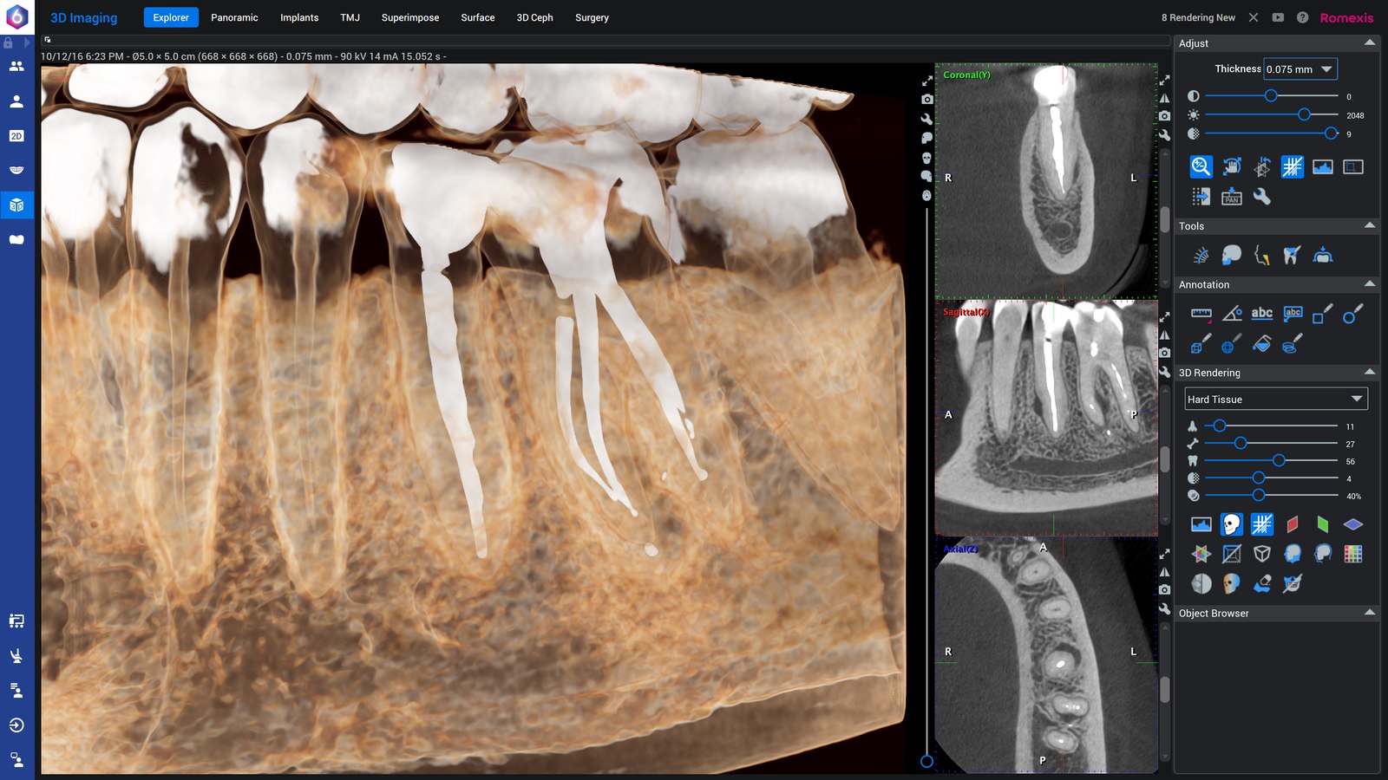
Task: Collapse the Object Browser section
Action: tap(1370, 613)
